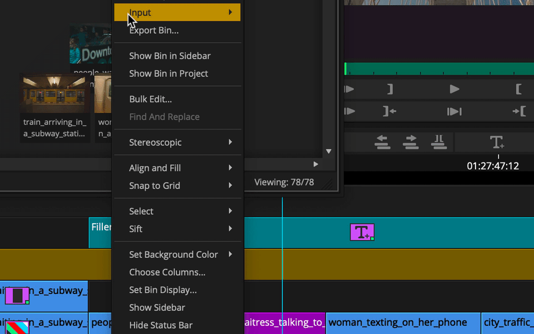Choose Export Bin... from context menu
Viewport: 534px width, 334px height.
154,30
